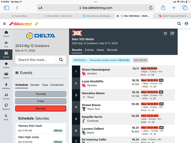Click the PR badge on Hinchliffe's row
This screenshot has height=143, width=191.
point(161,80)
